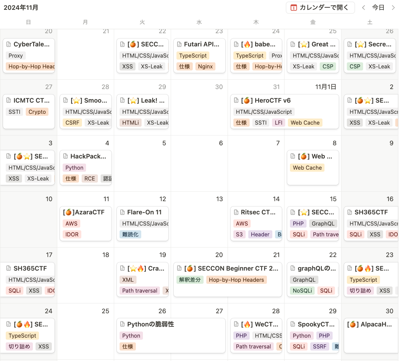
Task: Click the page icon on the HeroCTF v6 card
Action: (x=236, y=100)
